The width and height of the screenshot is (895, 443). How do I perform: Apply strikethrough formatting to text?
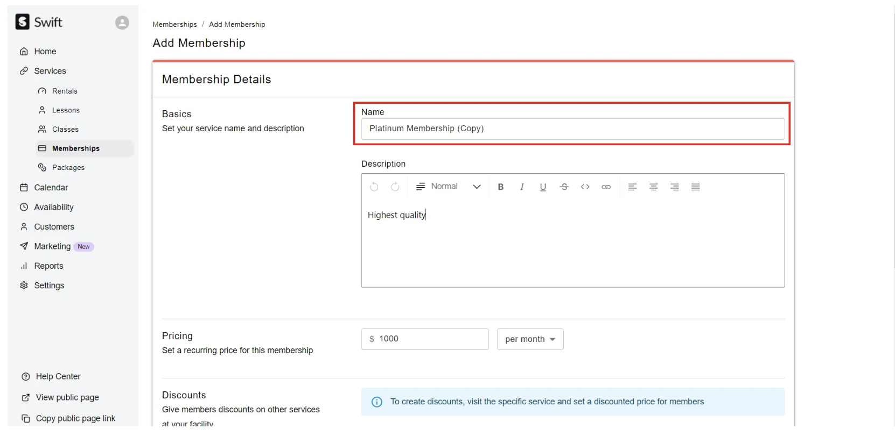(x=564, y=187)
